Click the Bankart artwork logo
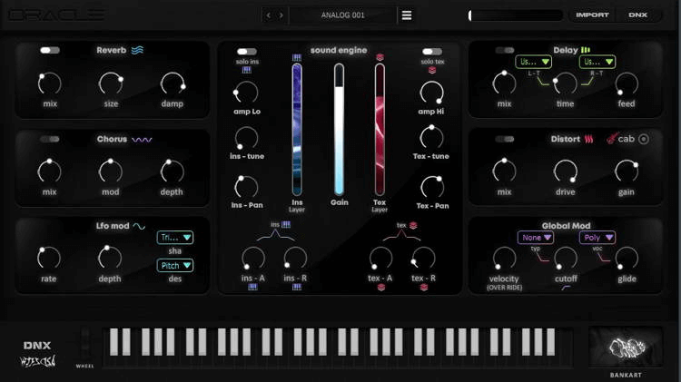The width and height of the screenshot is (681, 382). 626,348
